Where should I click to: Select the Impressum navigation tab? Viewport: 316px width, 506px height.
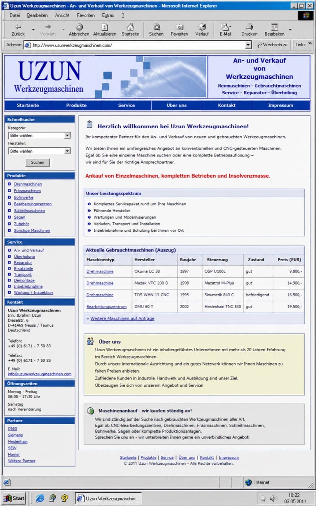[x=281, y=105]
